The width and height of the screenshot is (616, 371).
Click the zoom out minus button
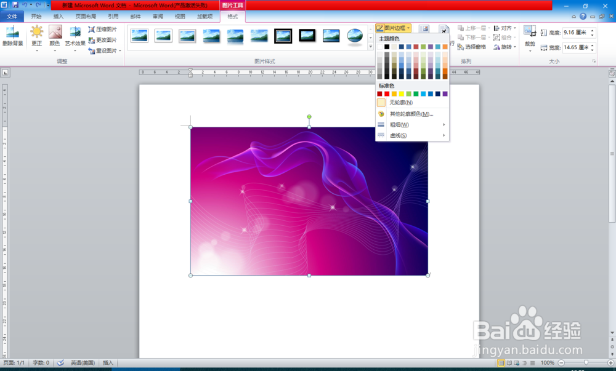tap(561, 363)
